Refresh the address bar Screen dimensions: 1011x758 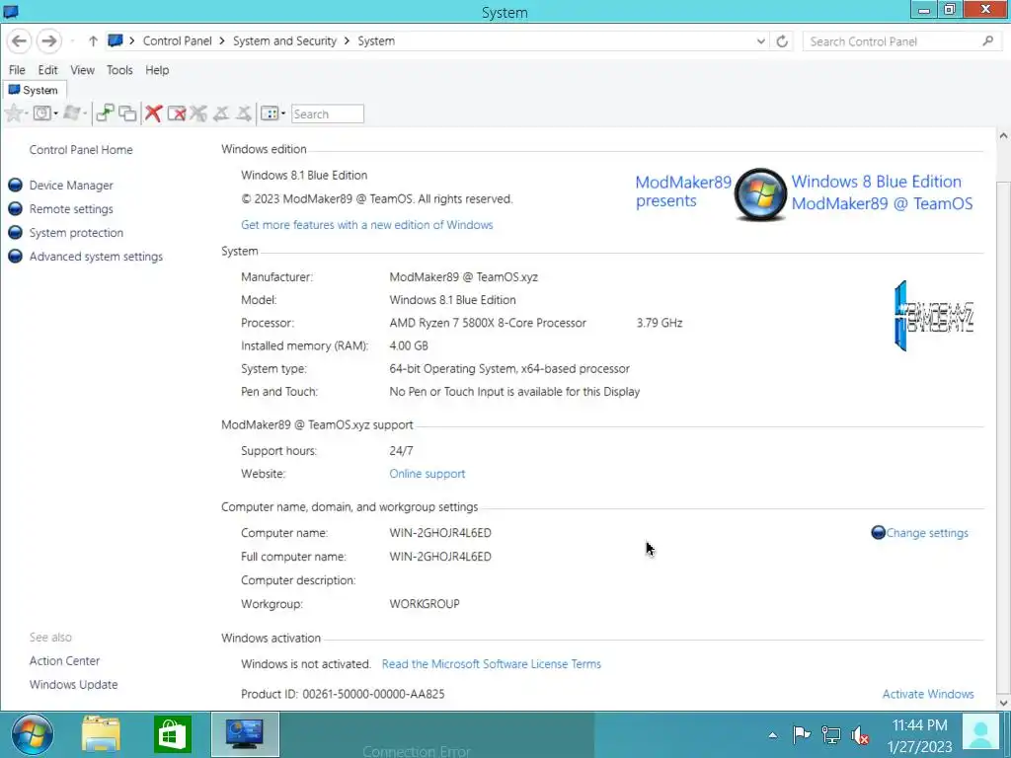pyautogui.click(x=782, y=41)
